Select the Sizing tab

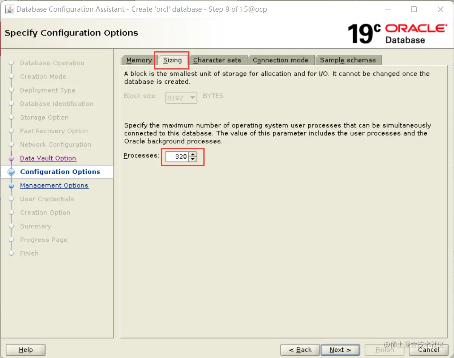click(x=172, y=60)
